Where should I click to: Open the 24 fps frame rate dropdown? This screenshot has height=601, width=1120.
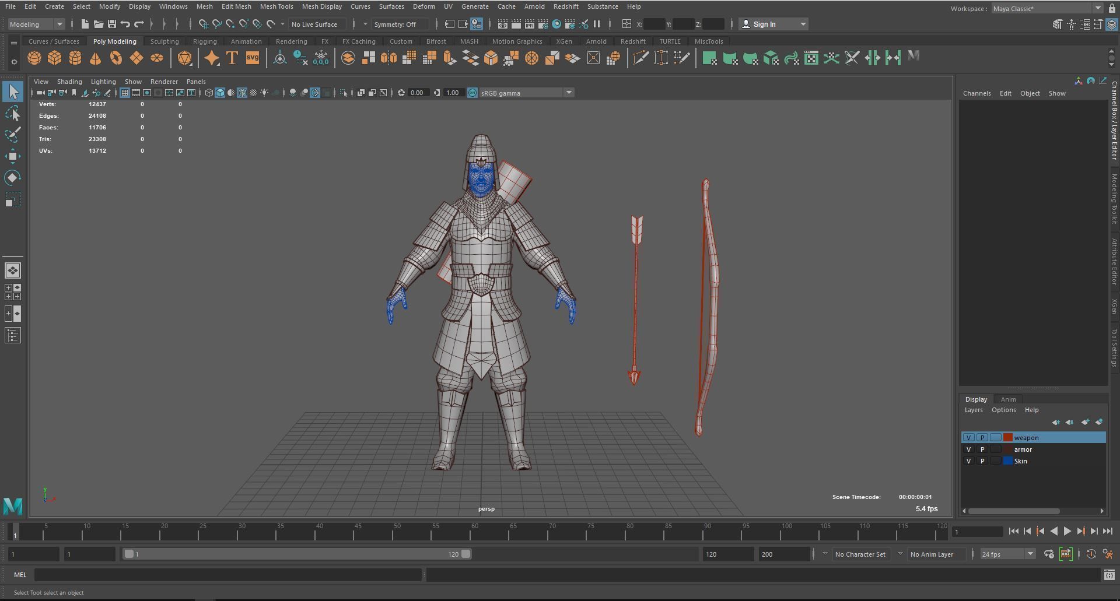[x=1008, y=554]
